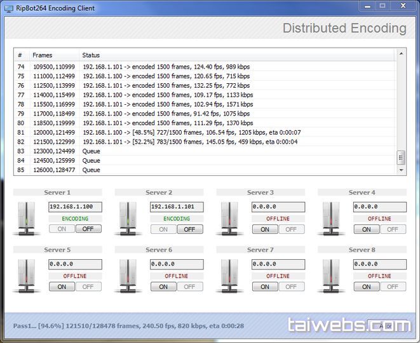Click the Server 5 computer tower icon
The height and width of the screenshot is (343, 420).
point(27,275)
